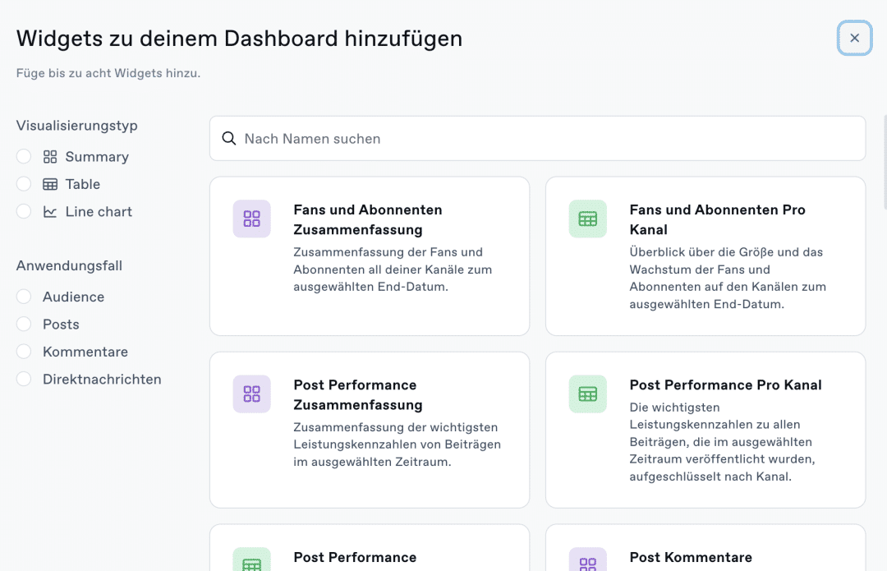Select the Table visualization radio button
This screenshot has height=571, width=887.
(24, 184)
